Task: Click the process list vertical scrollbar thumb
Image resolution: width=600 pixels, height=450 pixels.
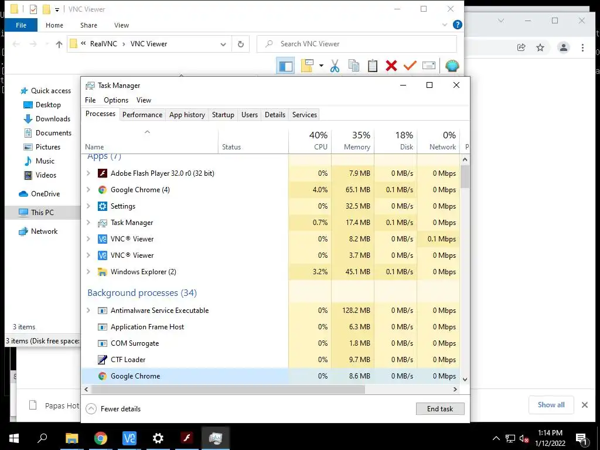Action: coord(465,176)
